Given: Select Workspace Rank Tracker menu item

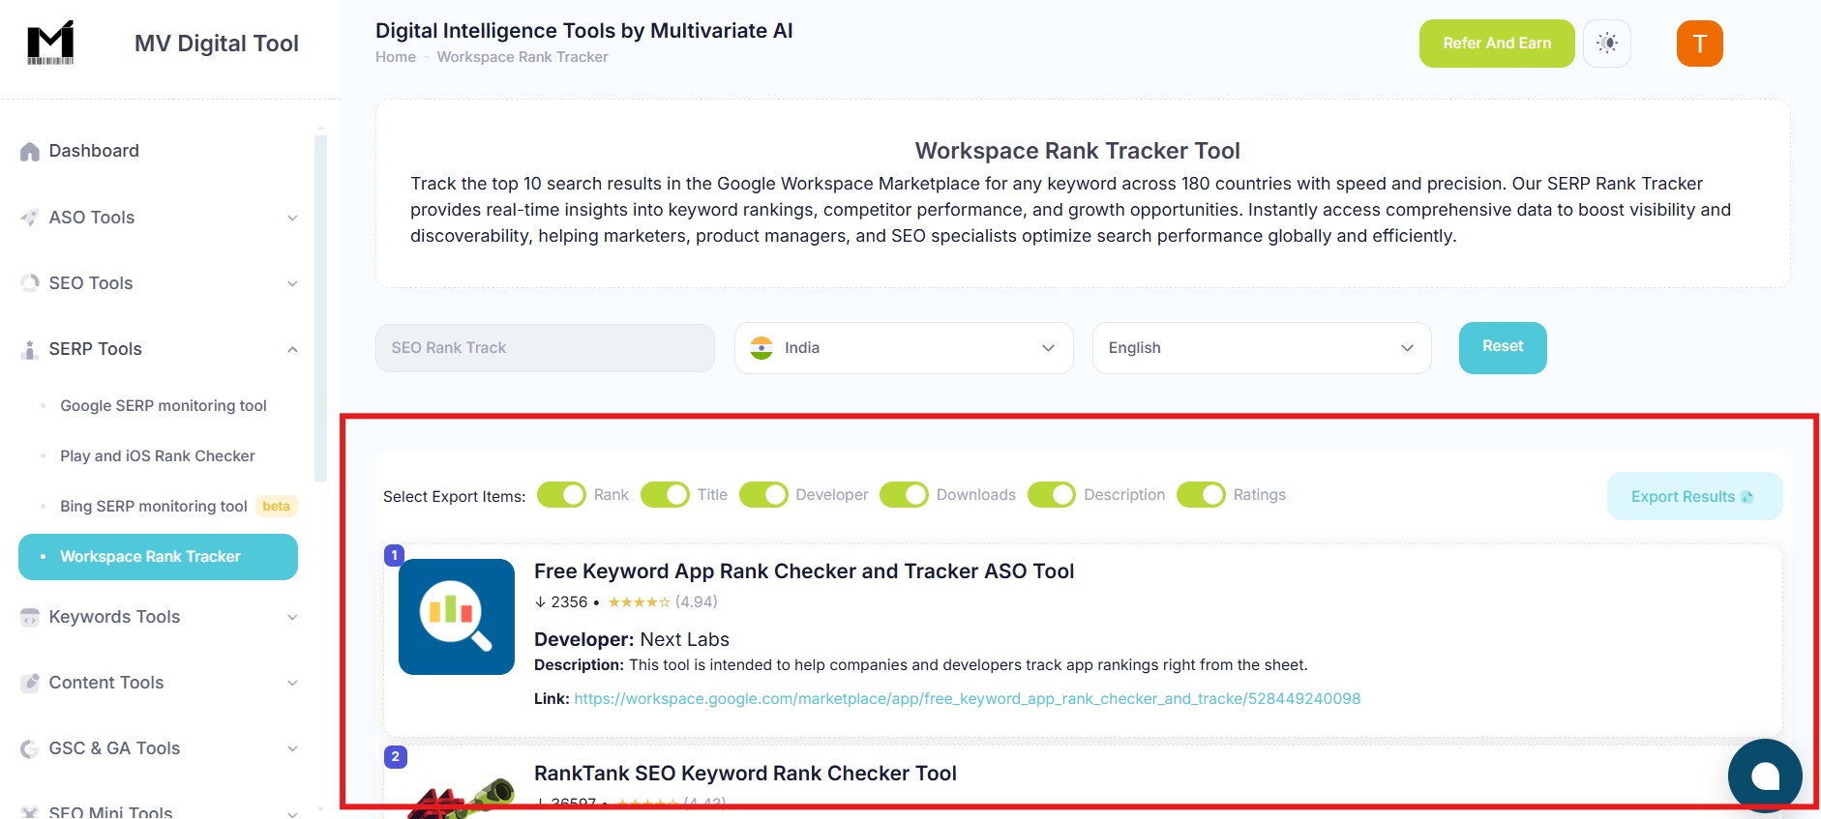Looking at the screenshot, I should [158, 557].
